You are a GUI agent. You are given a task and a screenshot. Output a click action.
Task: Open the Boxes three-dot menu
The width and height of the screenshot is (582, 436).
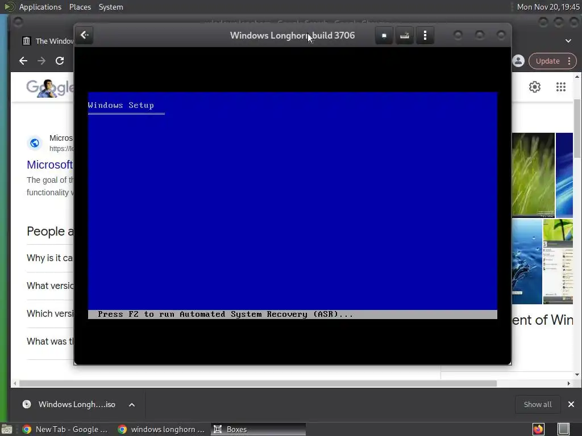tap(425, 36)
